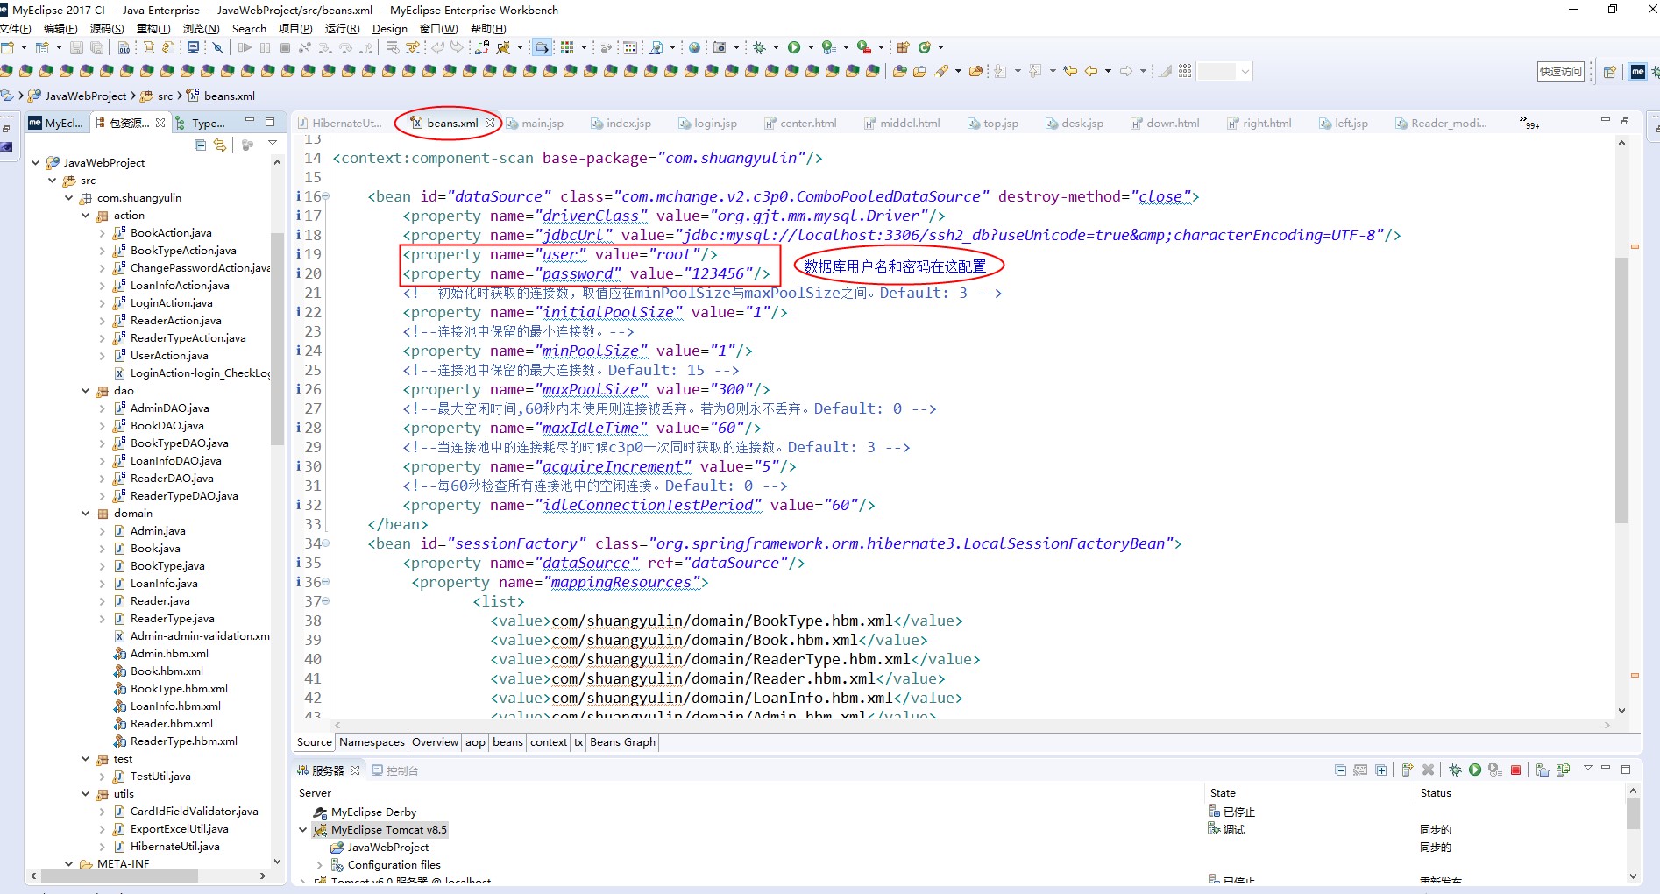Click the main toolbar debug bug icon
The image size is (1660, 894).
click(760, 47)
